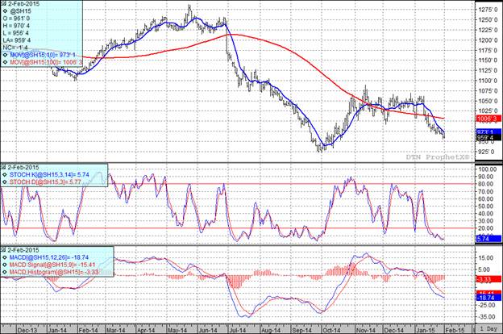Click the May-14 label on time axis
The image size is (503, 334).
point(177,330)
